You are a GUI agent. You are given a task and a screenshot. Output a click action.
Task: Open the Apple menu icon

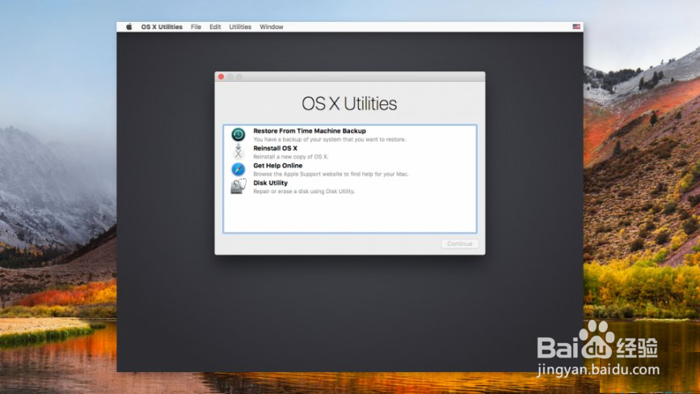(129, 27)
